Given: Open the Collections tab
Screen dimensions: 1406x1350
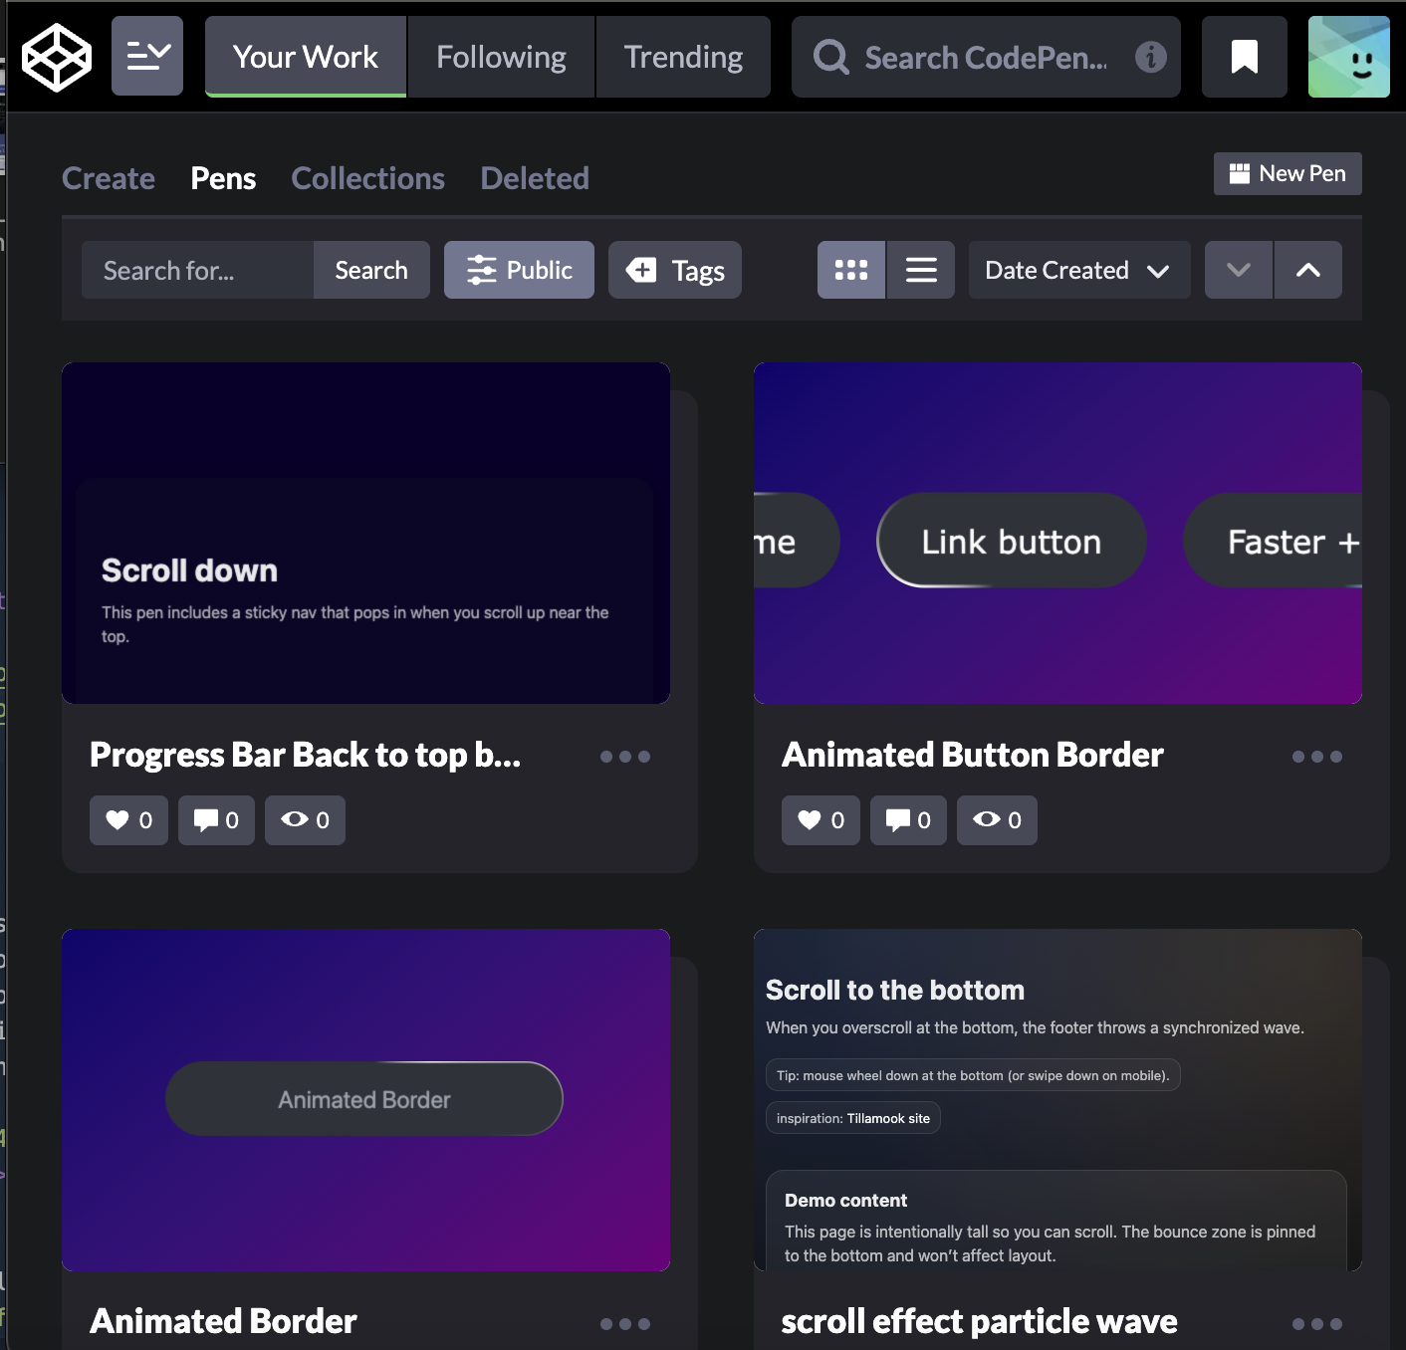Looking at the screenshot, I should (x=367, y=178).
